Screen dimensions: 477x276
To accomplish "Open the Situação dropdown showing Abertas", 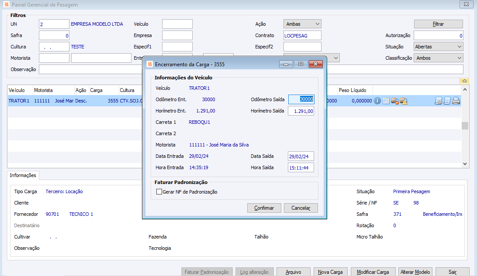I will click(439, 47).
